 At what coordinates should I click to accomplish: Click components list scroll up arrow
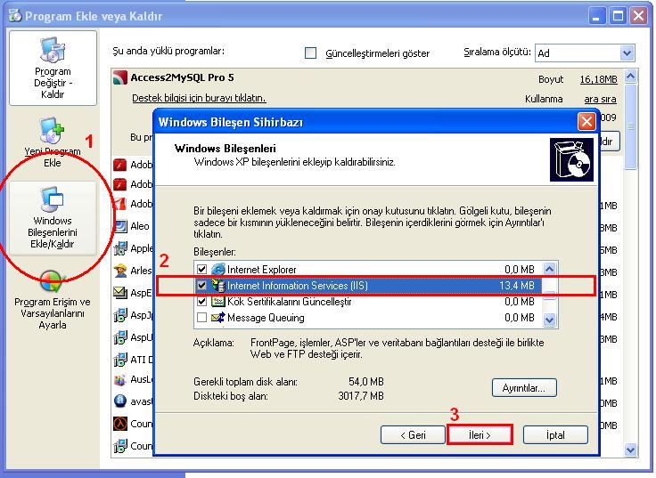[x=549, y=269]
